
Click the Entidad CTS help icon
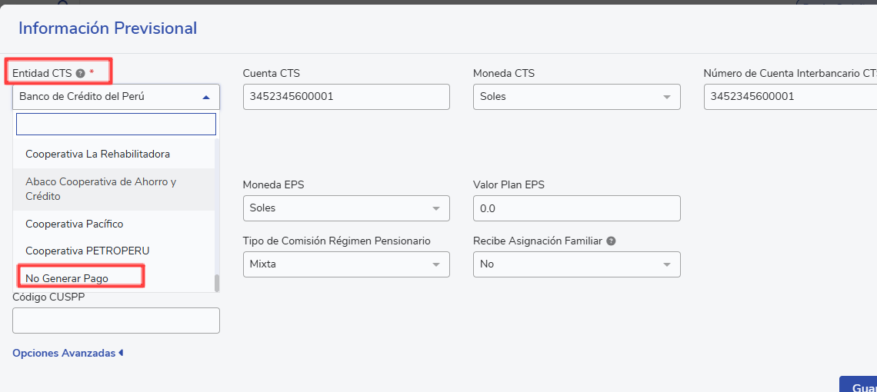[x=80, y=73]
